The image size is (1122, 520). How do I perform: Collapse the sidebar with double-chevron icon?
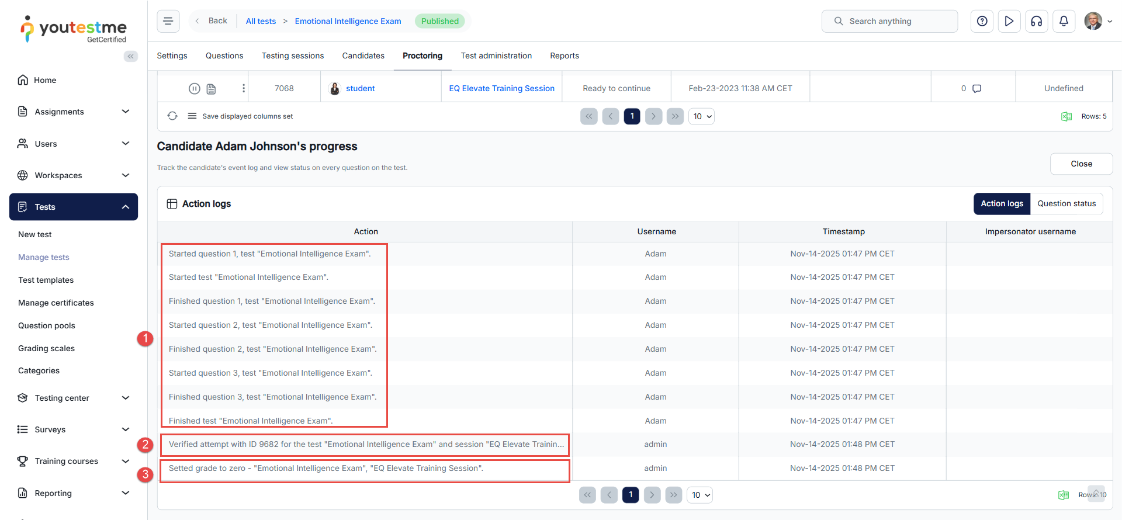coord(130,56)
